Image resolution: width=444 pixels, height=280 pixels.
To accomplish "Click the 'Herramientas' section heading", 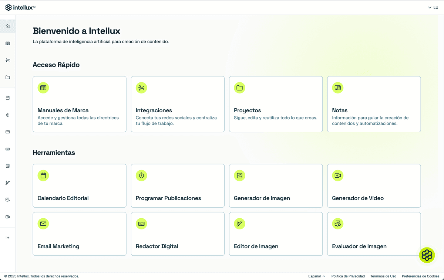I will pyautogui.click(x=54, y=153).
